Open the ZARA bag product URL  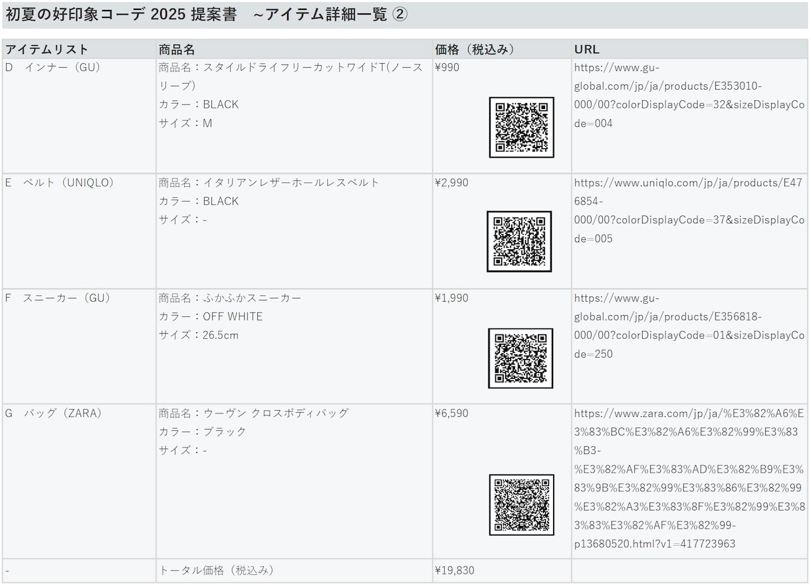pos(689,479)
